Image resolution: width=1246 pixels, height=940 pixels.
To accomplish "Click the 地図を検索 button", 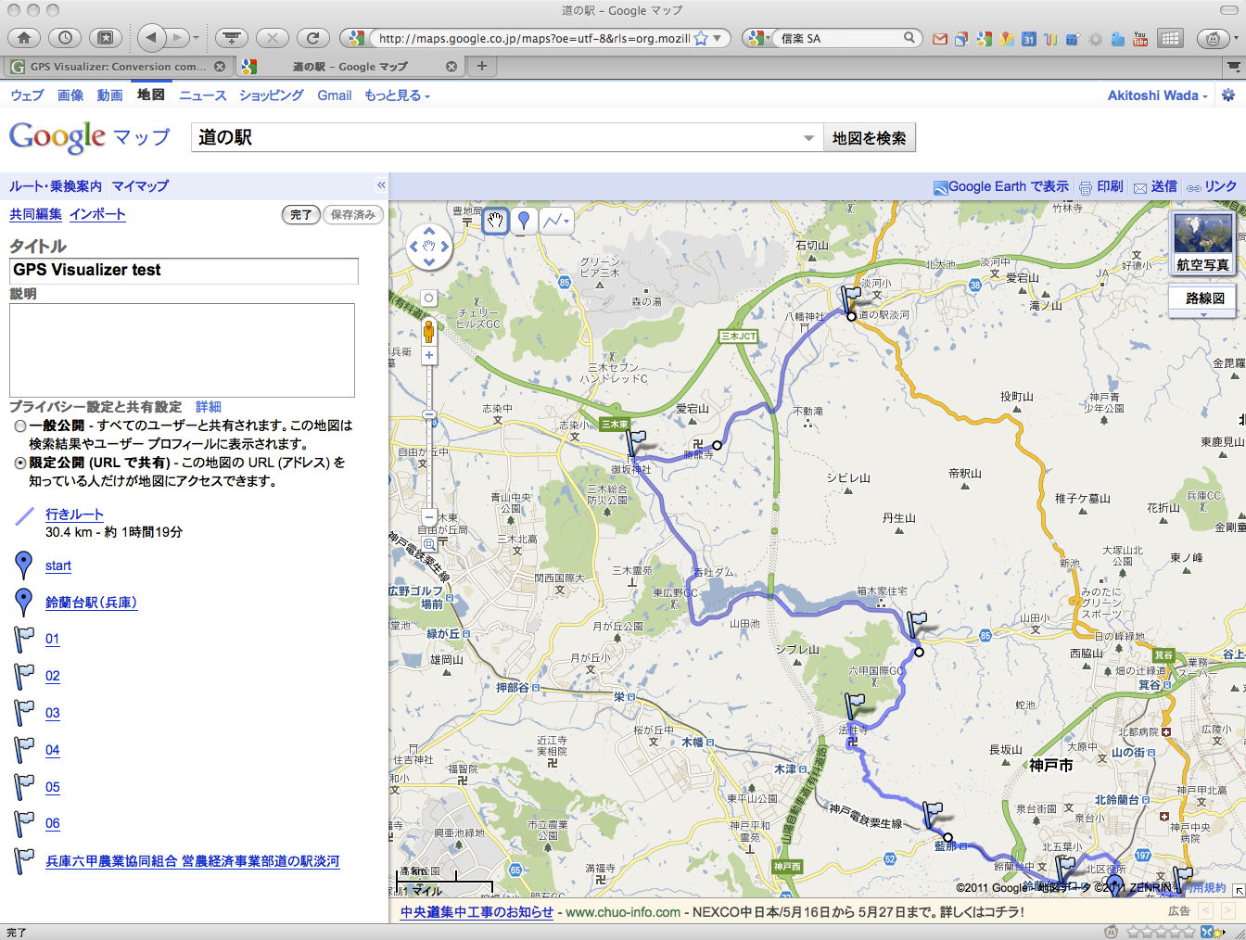I will (x=869, y=138).
